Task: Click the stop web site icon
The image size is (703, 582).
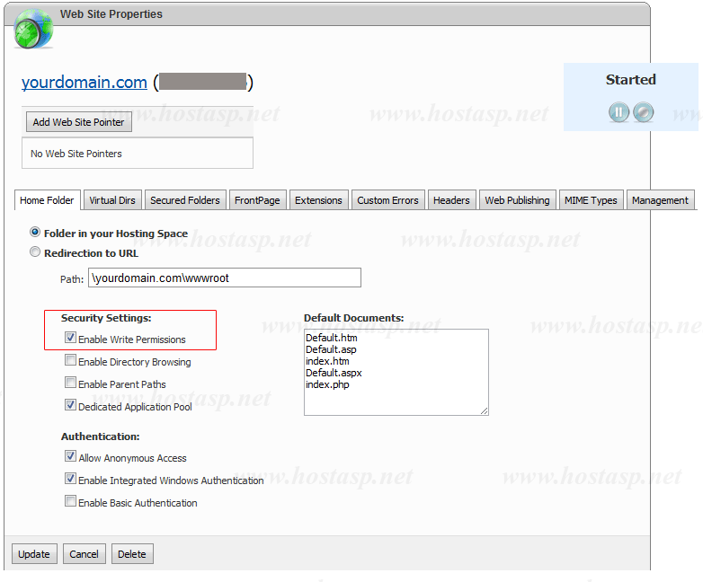Action: (x=643, y=112)
